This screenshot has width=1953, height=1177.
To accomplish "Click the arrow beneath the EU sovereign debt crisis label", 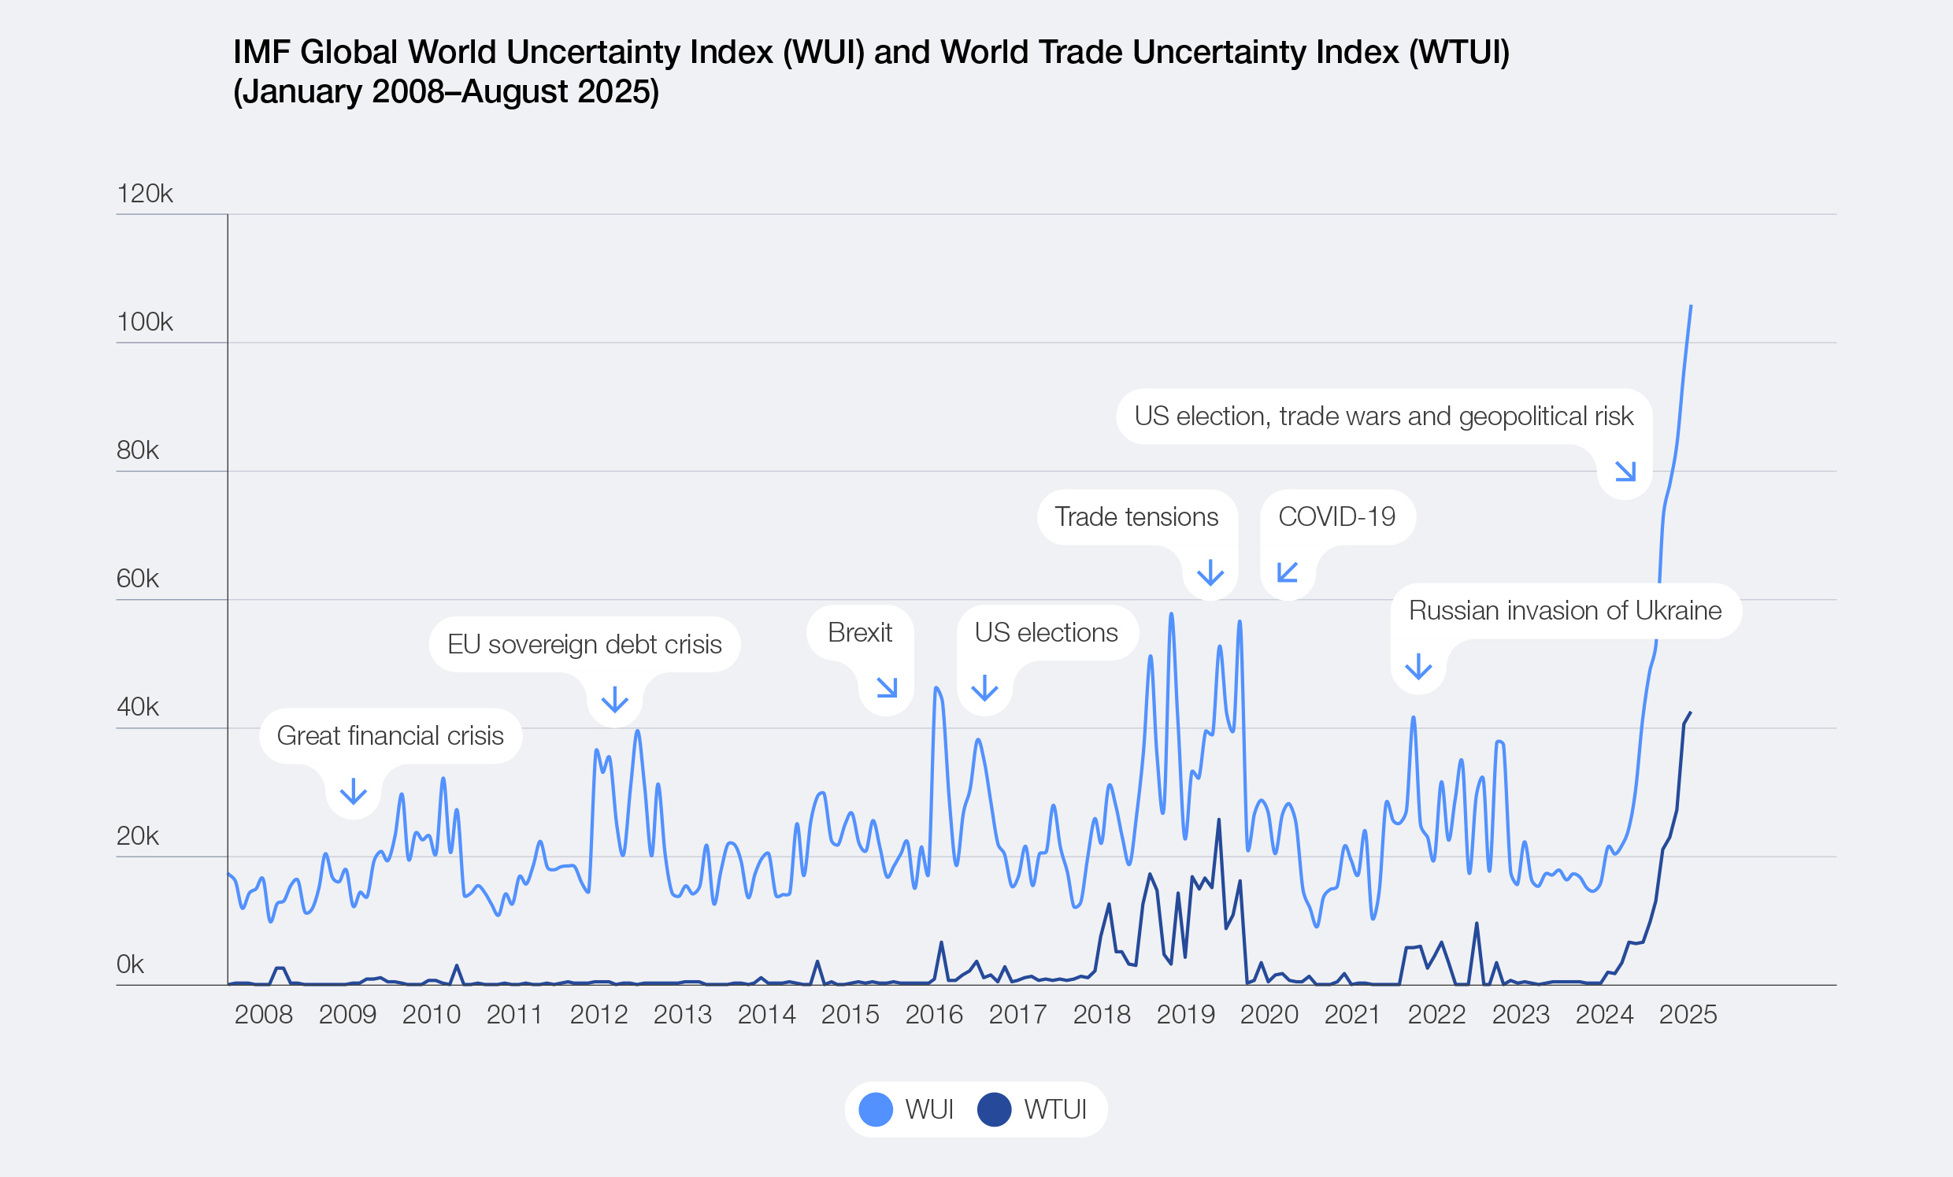I will tap(614, 700).
